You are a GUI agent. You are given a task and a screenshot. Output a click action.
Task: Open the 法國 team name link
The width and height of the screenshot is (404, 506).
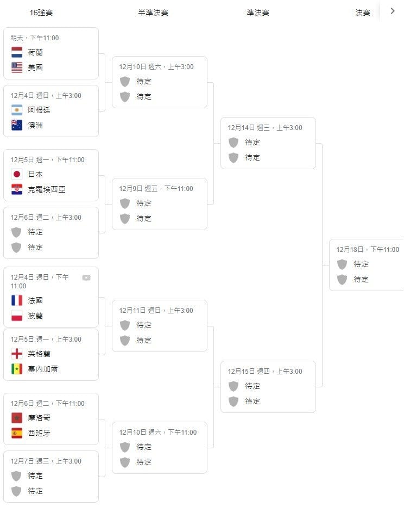tap(35, 300)
